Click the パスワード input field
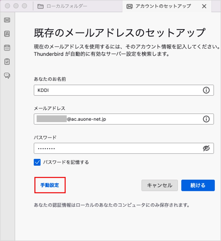Screen dimensions: 221x241 coord(108,148)
